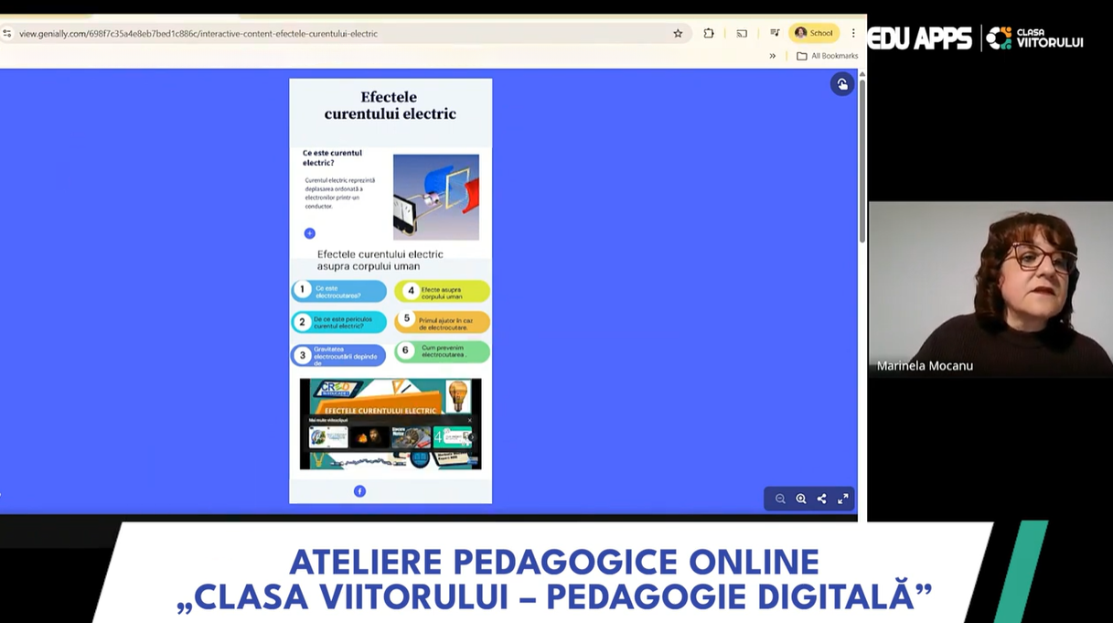This screenshot has width=1113, height=623.
Task: Click the Clasa Viitorului logo
Action: click(1035, 38)
